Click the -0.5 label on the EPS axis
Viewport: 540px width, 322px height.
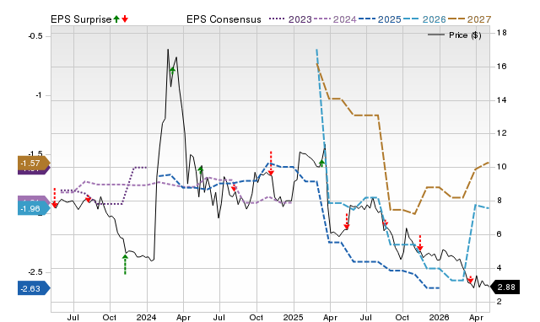click(35, 36)
